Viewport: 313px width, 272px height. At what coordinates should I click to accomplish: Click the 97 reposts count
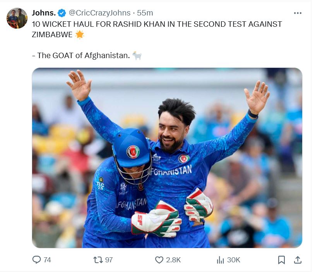click(x=109, y=260)
